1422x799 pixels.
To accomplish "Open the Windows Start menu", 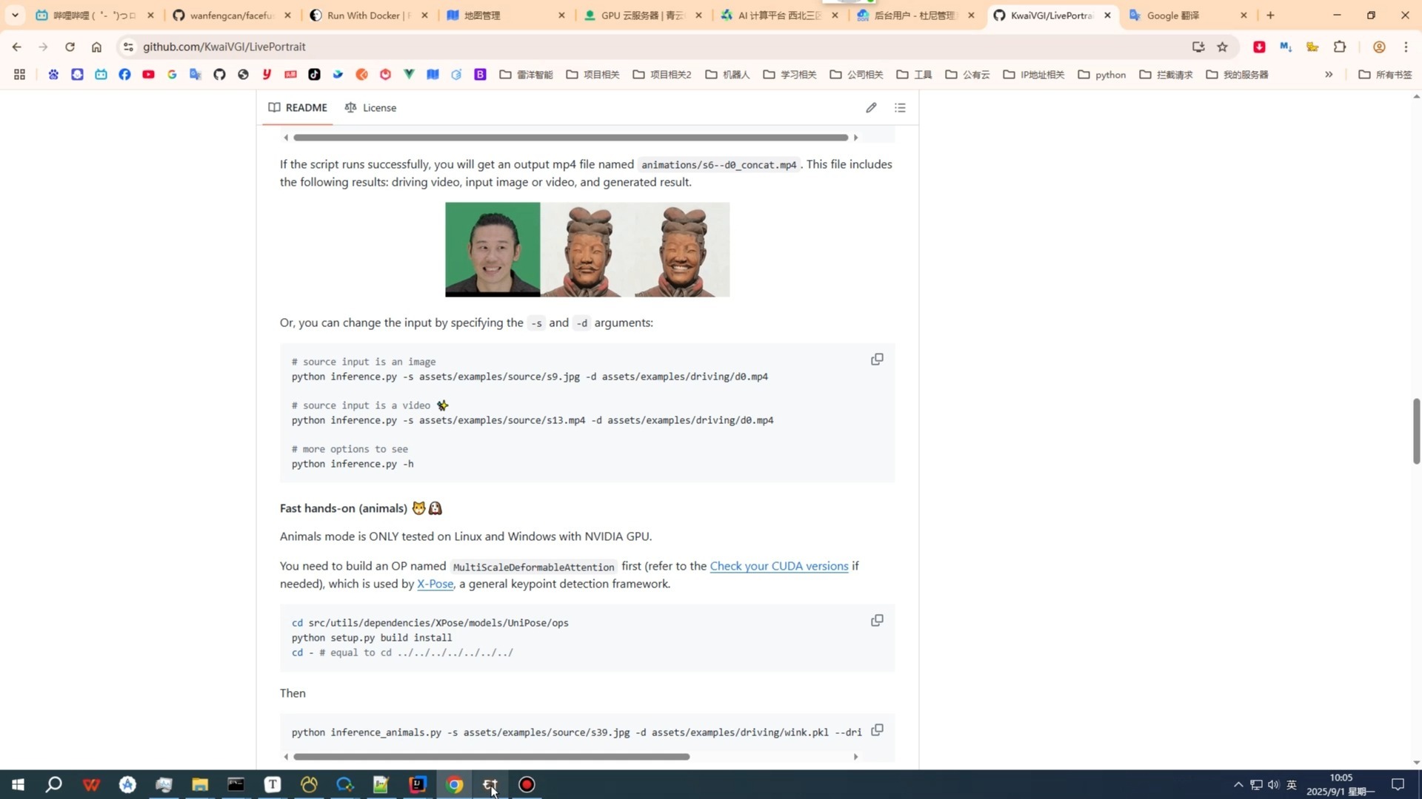I will tap(18, 784).
